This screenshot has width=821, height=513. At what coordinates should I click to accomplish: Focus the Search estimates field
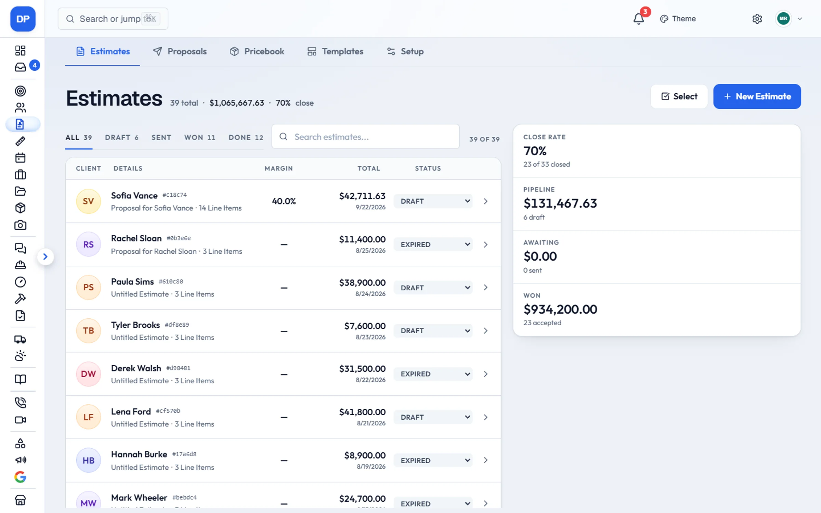pos(365,137)
